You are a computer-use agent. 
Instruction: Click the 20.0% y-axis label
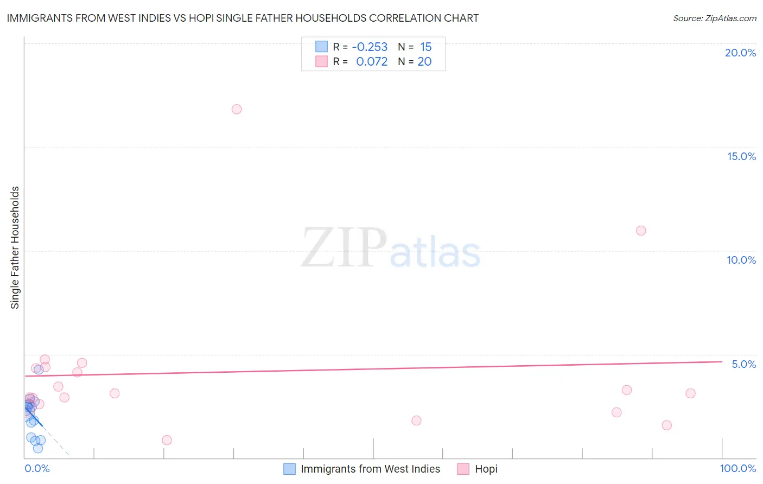click(740, 53)
